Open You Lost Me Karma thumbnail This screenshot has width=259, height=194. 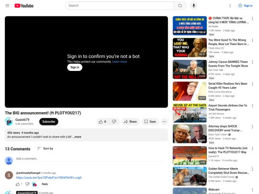point(189,47)
